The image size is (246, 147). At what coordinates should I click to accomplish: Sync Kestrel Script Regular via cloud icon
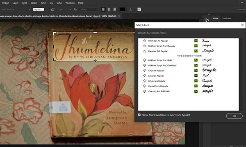(x=144, y=86)
